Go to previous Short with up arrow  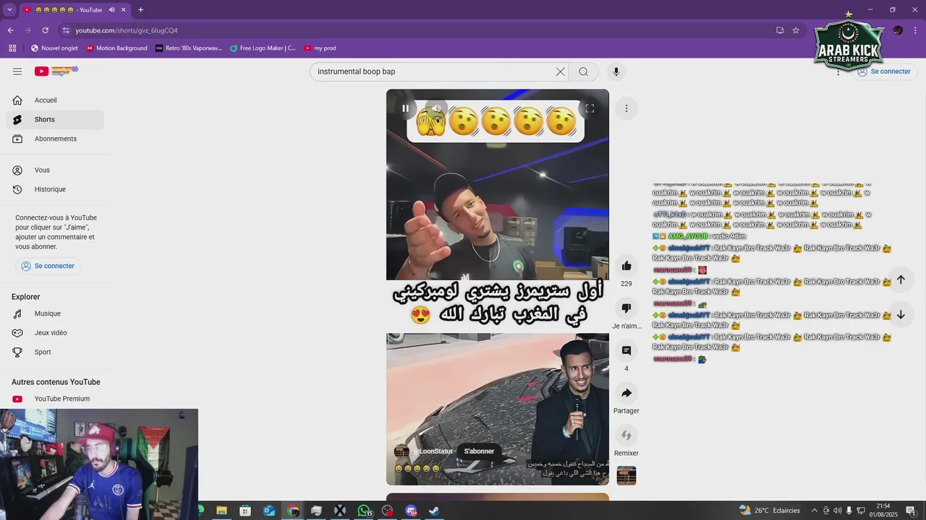coord(901,279)
